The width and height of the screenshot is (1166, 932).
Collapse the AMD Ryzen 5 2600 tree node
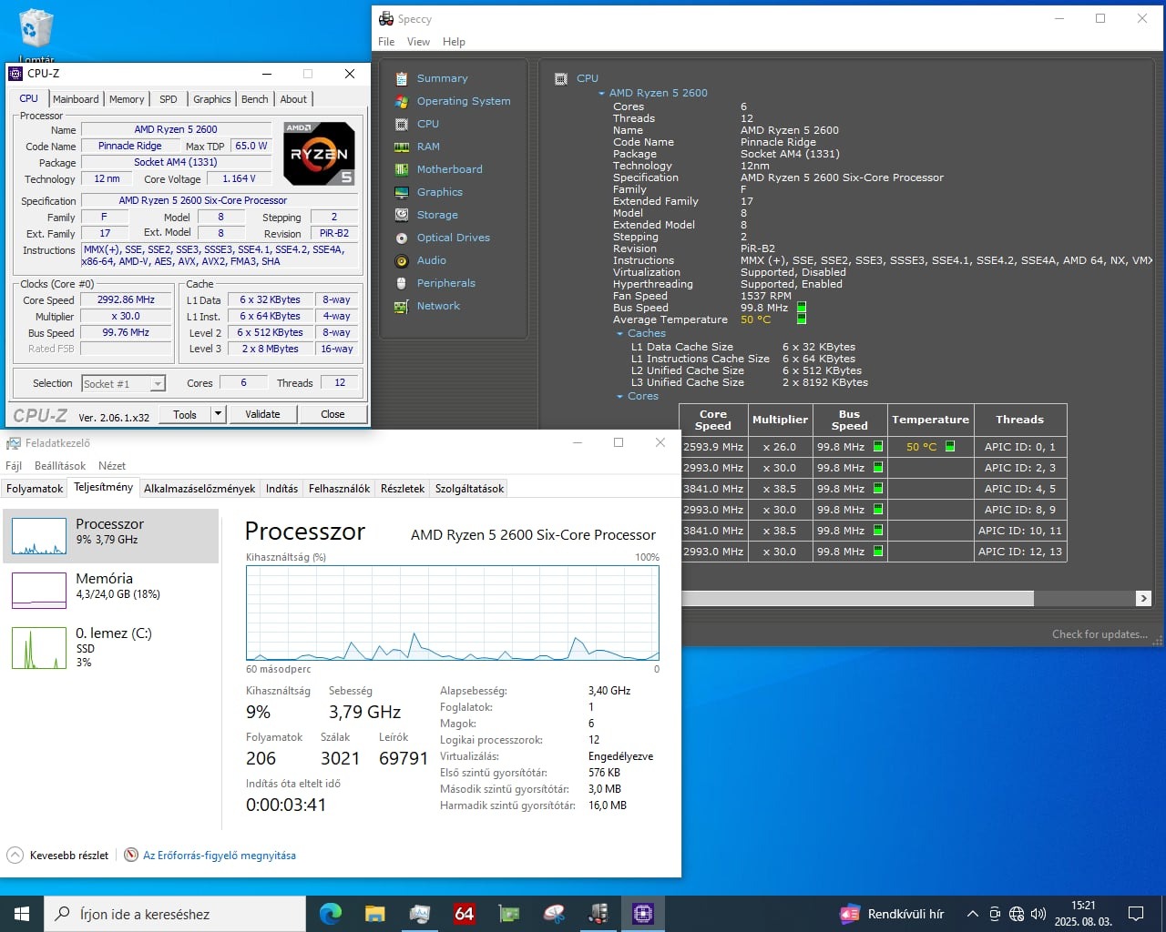(x=601, y=93)
